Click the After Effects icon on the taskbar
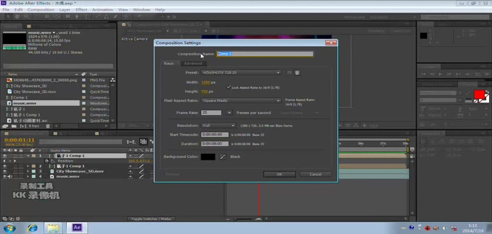The height and width of the screenshot is (234, 492). point(77,228)
